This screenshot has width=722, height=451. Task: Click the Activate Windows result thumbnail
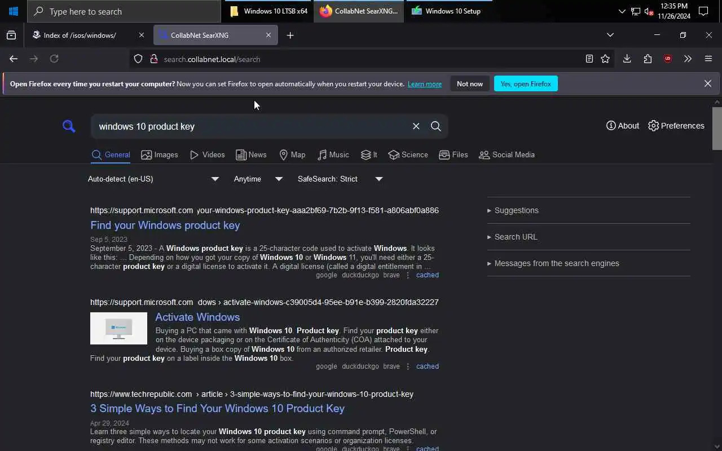[118, 328]
